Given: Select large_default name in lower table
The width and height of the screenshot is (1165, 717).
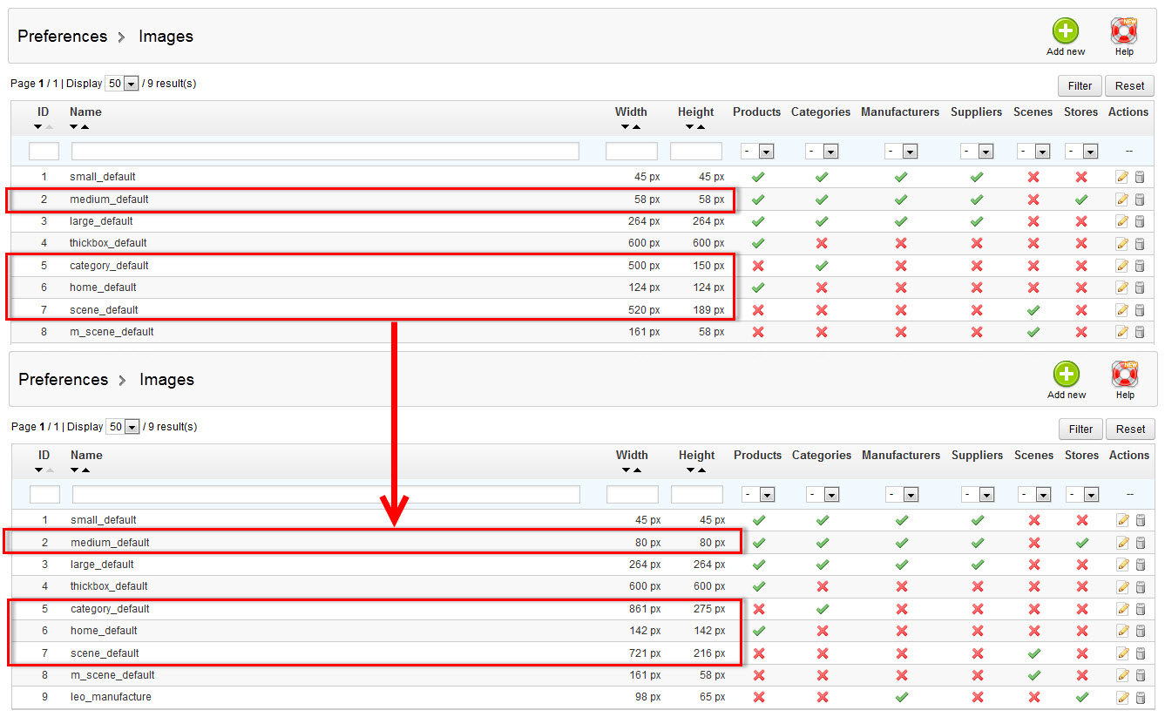Looking at the screenshot, I should click(x=104, y=565).
